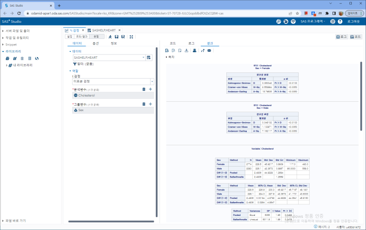
Task: Add an analysis variable with its plus icon
Action: click(151, 89)
